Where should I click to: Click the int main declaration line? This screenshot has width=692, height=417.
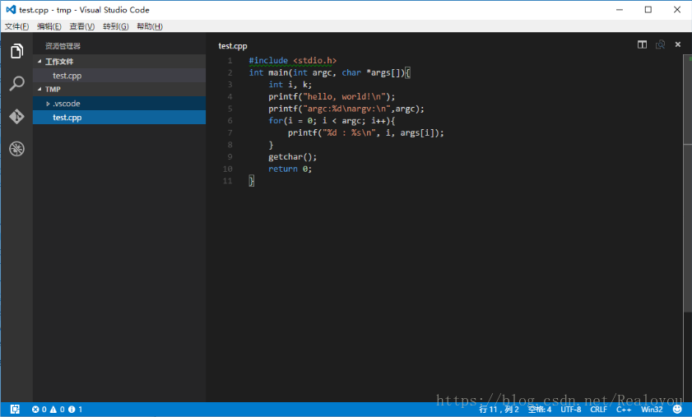coord(330,73)
